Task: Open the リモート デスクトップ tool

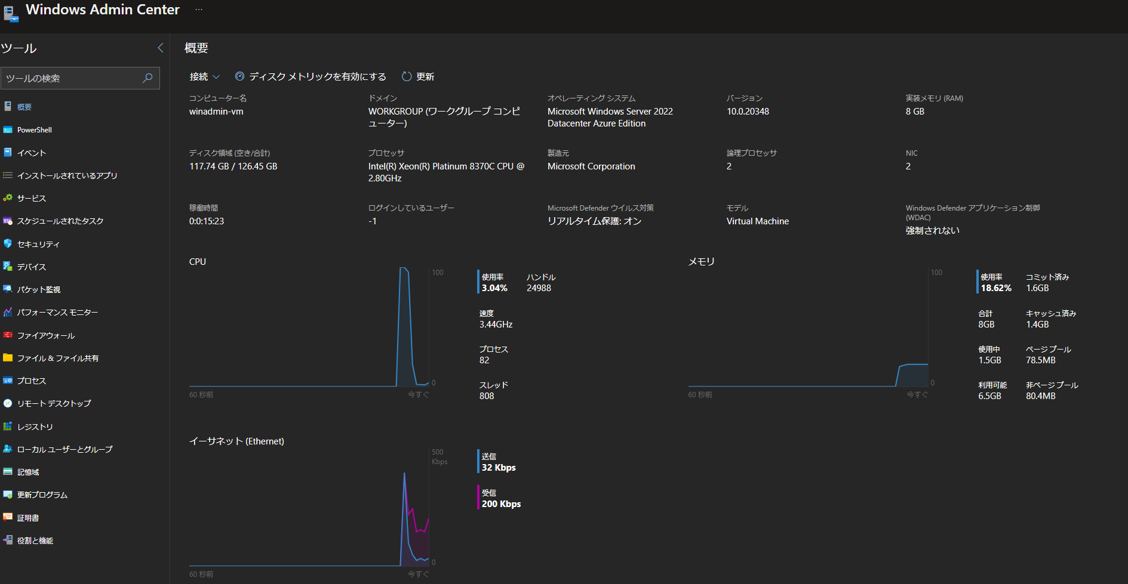Action: click(54, 403)
